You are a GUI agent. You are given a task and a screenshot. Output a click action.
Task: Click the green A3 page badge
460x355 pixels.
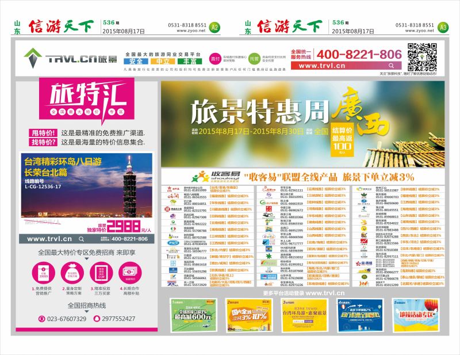coord(443,28)
